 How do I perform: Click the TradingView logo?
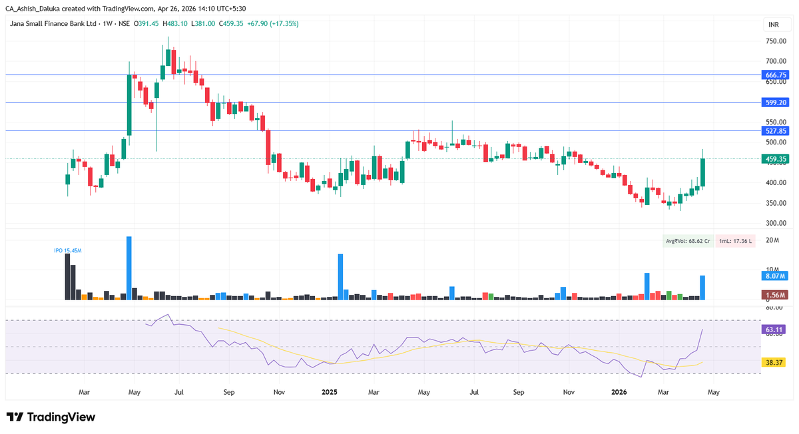(51, 417)
